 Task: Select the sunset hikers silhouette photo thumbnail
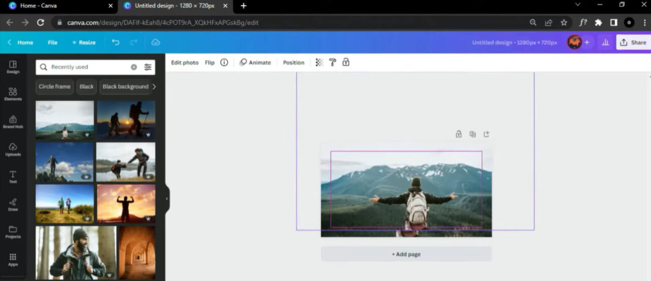(x=126, y=120)
